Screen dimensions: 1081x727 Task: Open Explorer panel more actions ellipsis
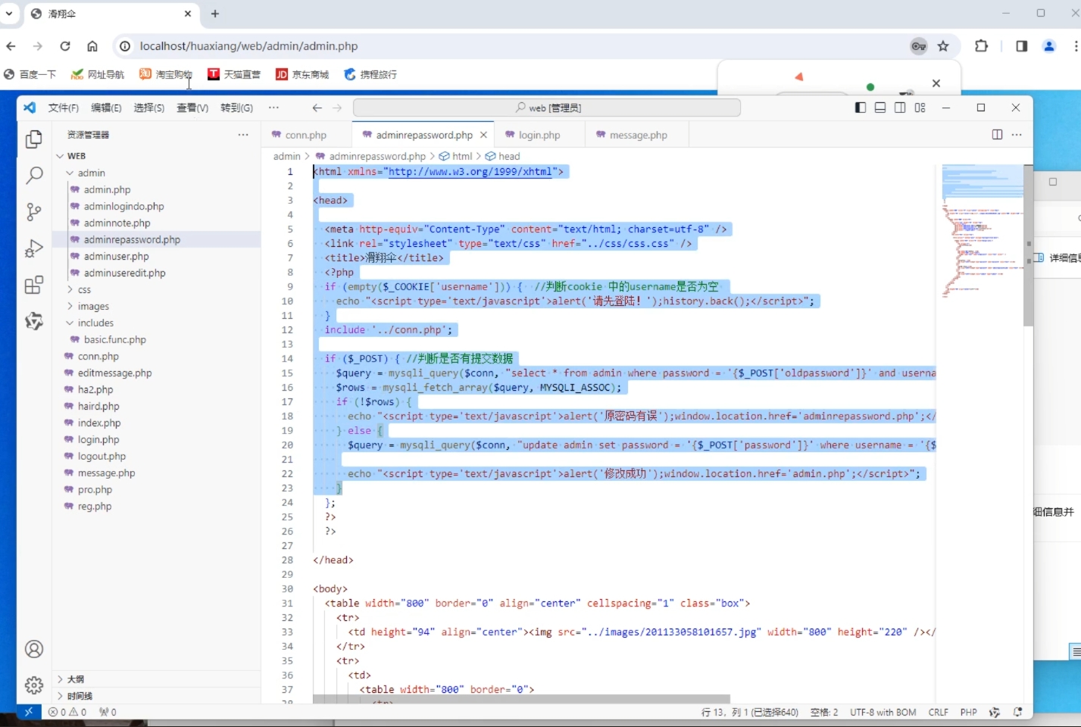[243, 134]
